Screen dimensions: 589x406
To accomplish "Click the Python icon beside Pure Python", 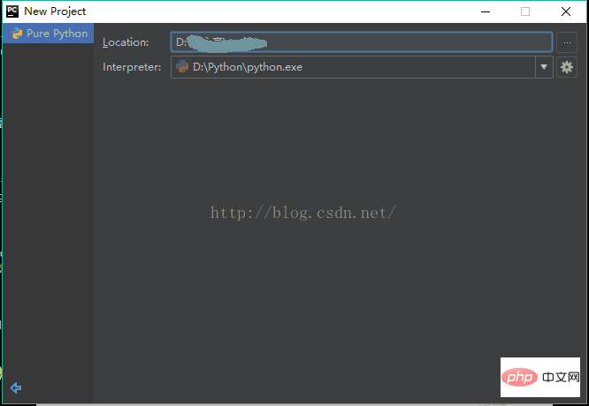I will pos(17,34).
